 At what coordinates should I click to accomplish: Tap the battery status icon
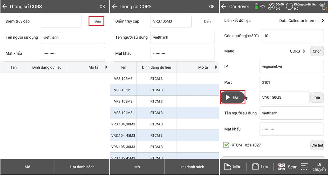(257, 6)
